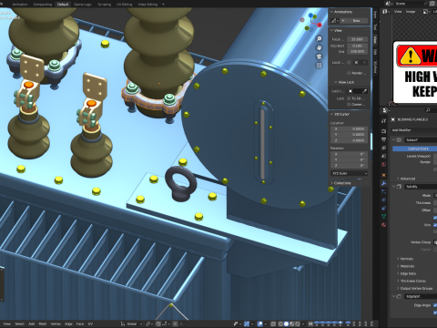Switch to the Game Logic workspace tab
This screenshot has width=437, height=328.
coord(83,5)
